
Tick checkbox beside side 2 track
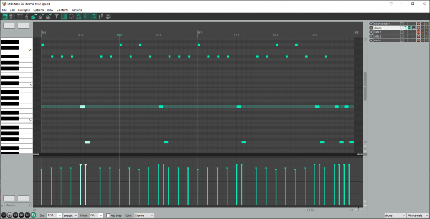(x=402, y=36)
